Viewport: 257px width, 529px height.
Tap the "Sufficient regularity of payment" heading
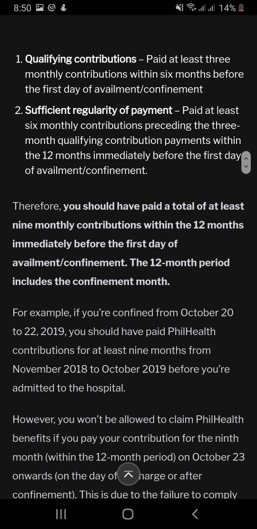click(x=99, y=110)
